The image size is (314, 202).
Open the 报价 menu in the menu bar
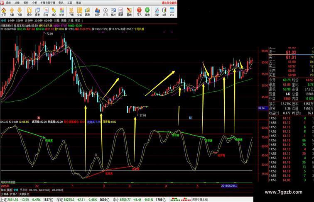[26, 3]
